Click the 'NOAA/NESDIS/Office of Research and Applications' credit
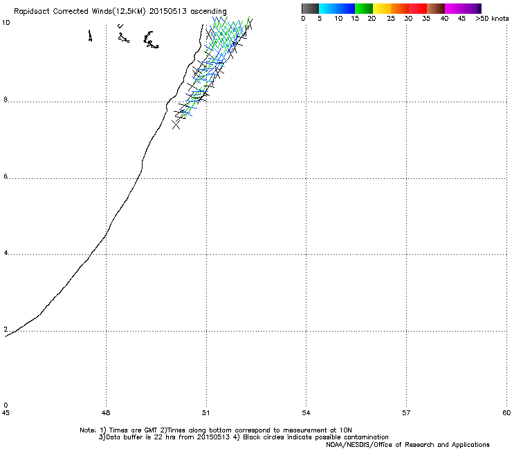The image size is (512, 449). (408, 445)
